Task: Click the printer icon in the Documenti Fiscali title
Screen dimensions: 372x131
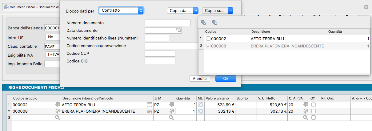Action: coord(6,7)
